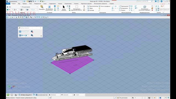Viewport: 176px width, 99px height.
Task: Click the X coordinate input field
Action: point(56,95)
